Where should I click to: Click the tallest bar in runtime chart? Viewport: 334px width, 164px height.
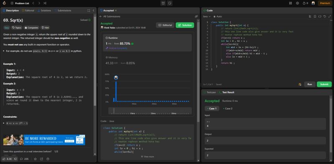pos(116,91)
